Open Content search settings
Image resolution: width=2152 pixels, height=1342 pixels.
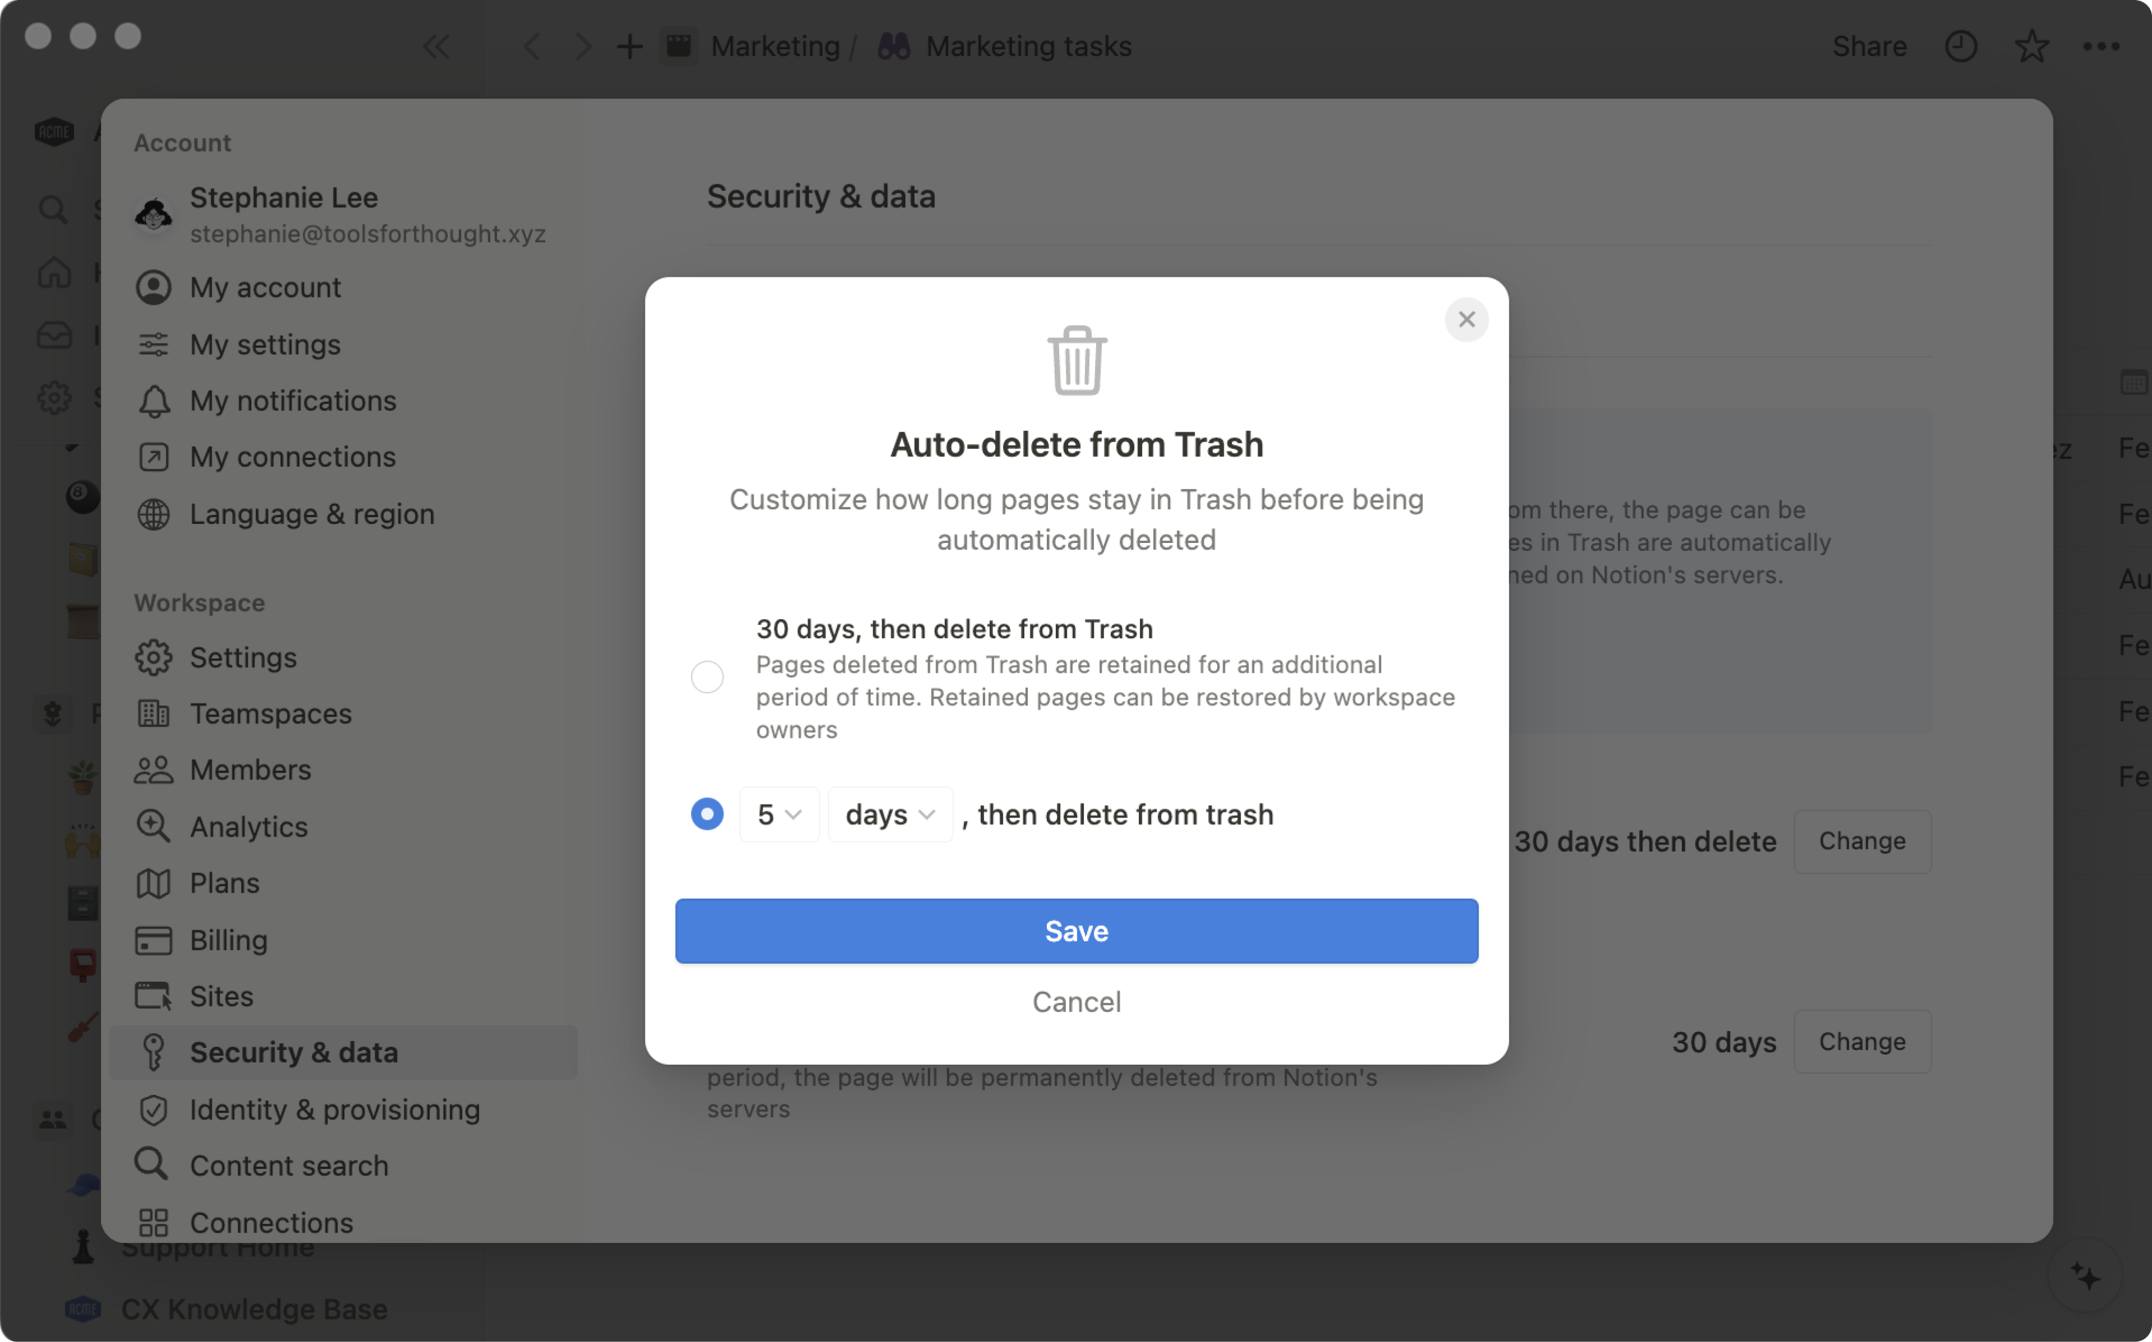(x=289, y=1165)
